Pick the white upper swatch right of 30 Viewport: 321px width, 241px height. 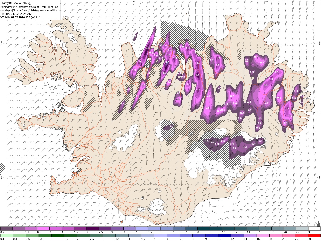click(314, 229)
